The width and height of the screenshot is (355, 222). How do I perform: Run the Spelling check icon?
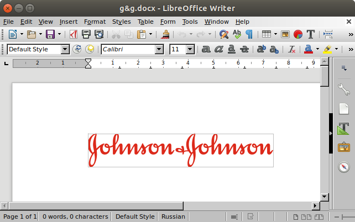coord(237,34)
